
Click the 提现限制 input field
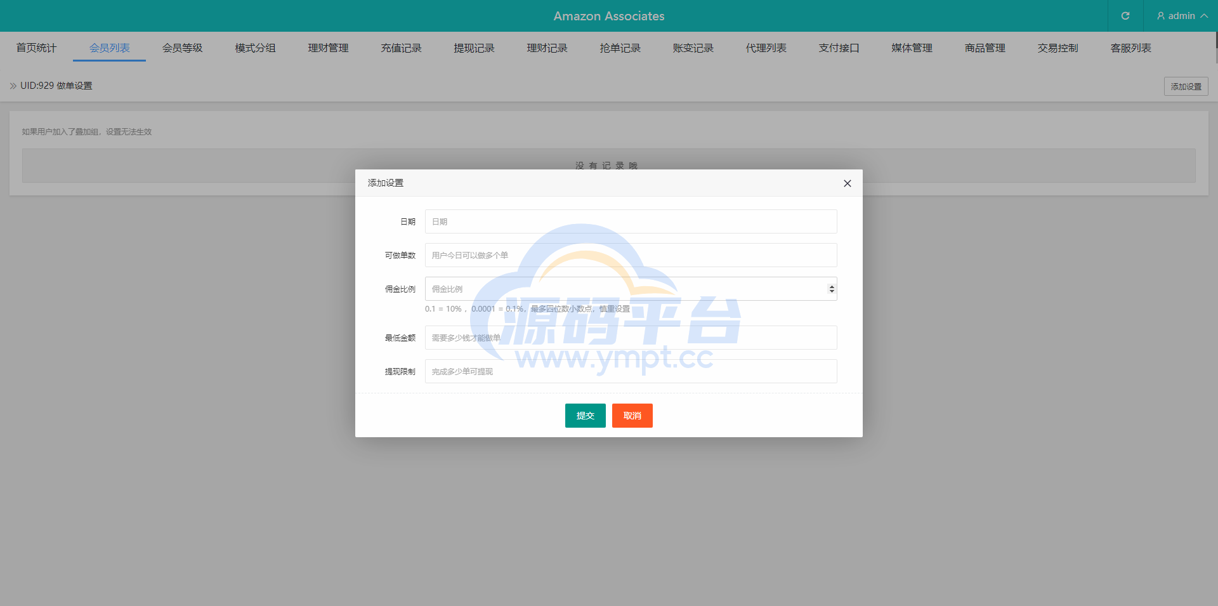click(631, 371)
